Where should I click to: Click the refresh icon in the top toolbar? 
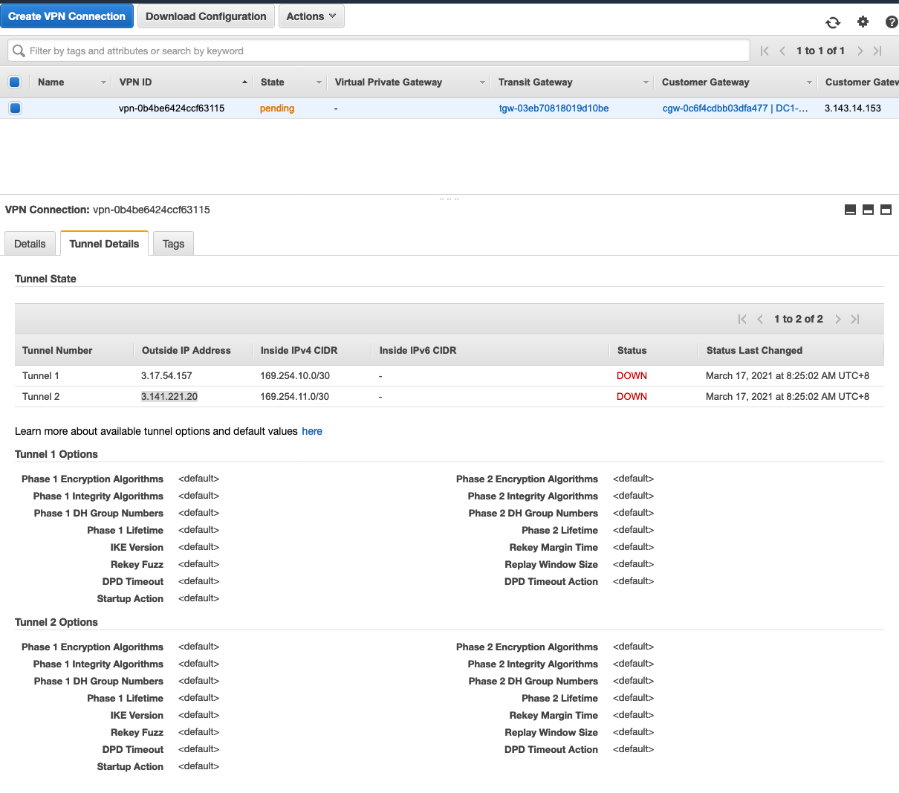point(833,22)
